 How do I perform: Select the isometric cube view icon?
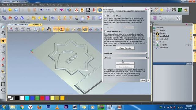pyautogui.click(x=11, y=29)
